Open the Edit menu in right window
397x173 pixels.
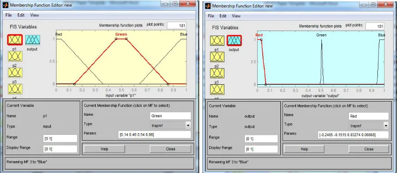(x=223, y=16)
